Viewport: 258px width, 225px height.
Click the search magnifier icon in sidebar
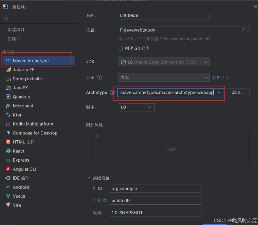click(x=6, y=19)
